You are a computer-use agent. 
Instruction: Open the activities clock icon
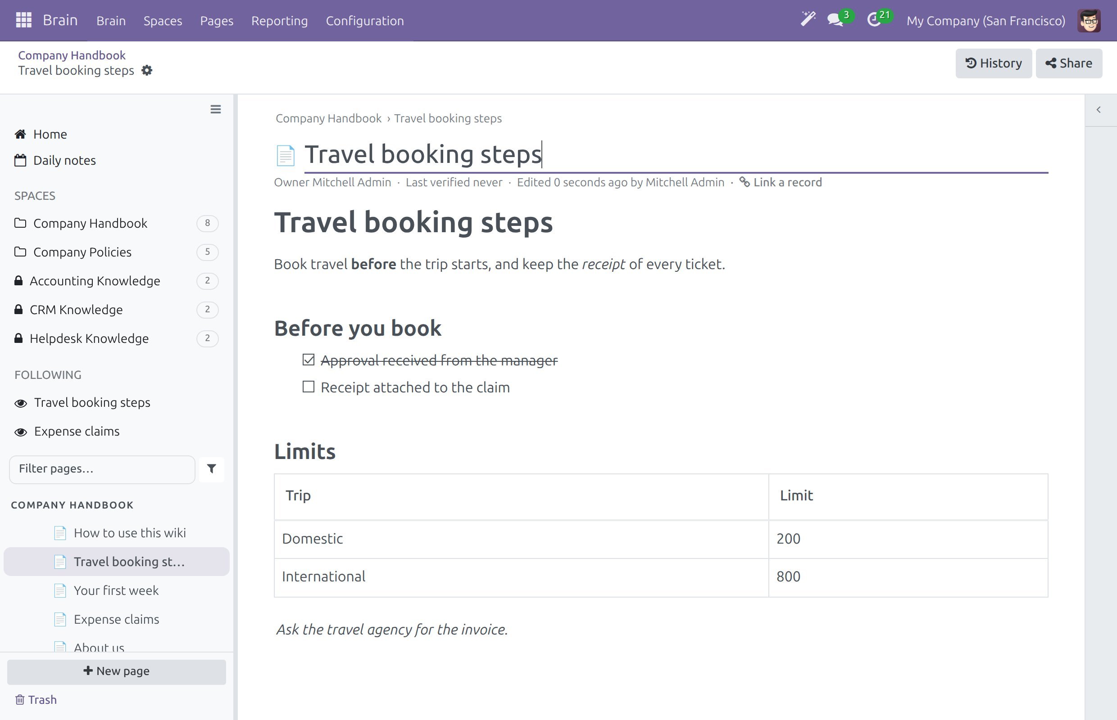pyautogui.click(x=874, y=20)
